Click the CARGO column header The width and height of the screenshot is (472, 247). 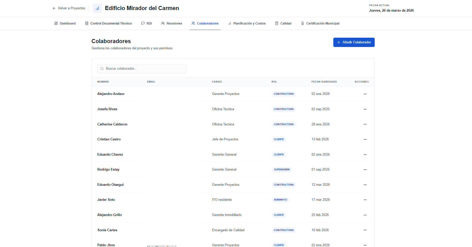217,82
